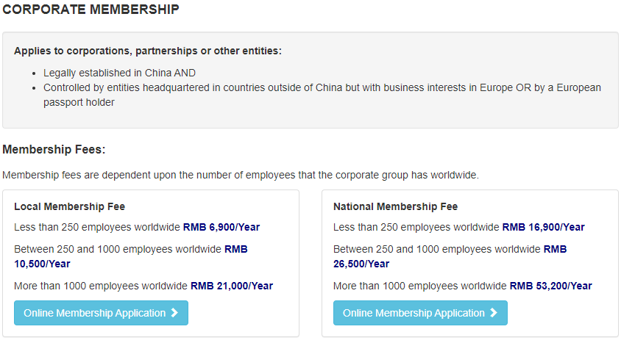
Task: Click the National Online Membership Application button
Action: (420, 313)
